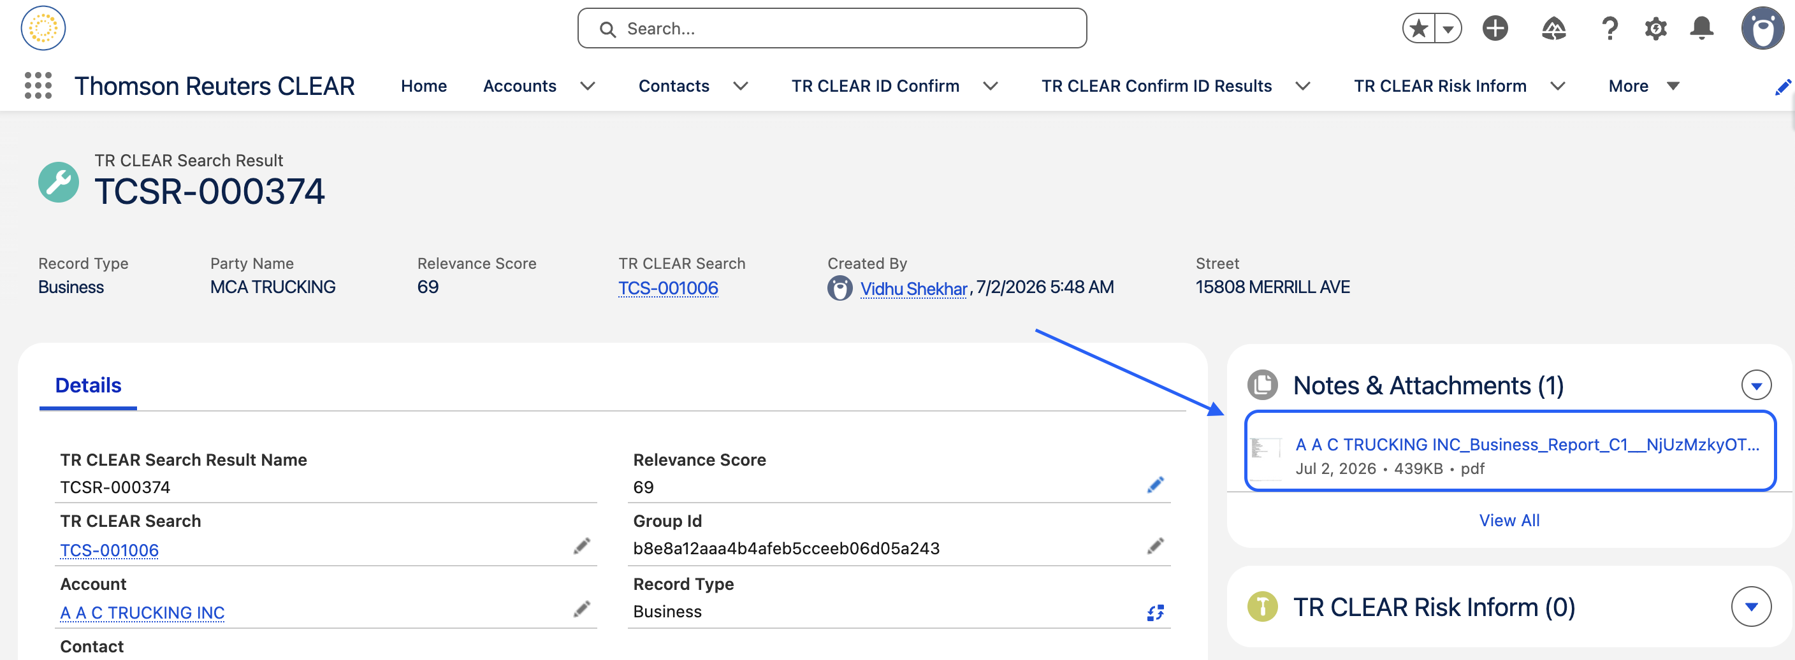Edit the TR CLEAR Search field pencil
The height and width of the screenshot is (660, 1795).
(581, 547)
